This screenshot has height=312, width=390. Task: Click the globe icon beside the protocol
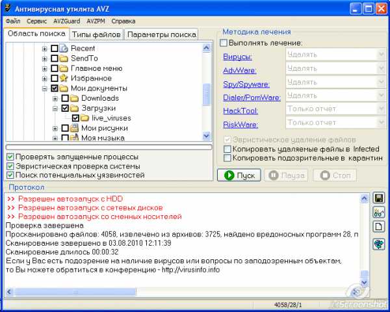pos(379,244)
